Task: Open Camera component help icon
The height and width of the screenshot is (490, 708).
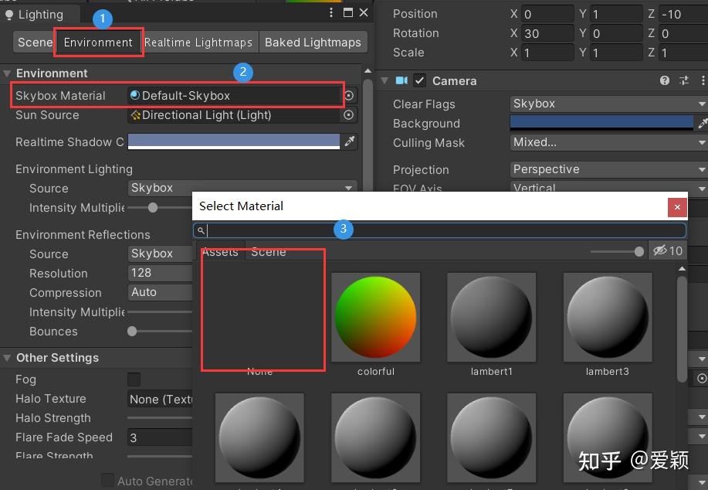Action: [663, 81]
